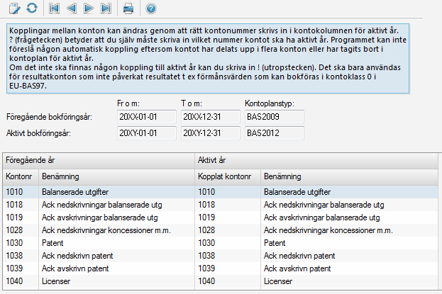This screenshot has width=442, height=294.
Task: Click the edit document icon in toolbar
Action: [x=13, y=9]
